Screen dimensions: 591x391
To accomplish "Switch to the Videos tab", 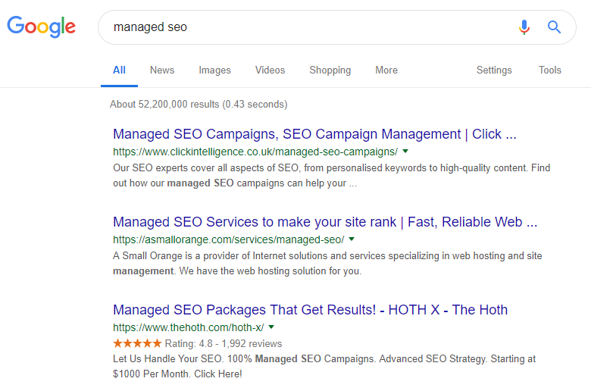I will [270, 70].
